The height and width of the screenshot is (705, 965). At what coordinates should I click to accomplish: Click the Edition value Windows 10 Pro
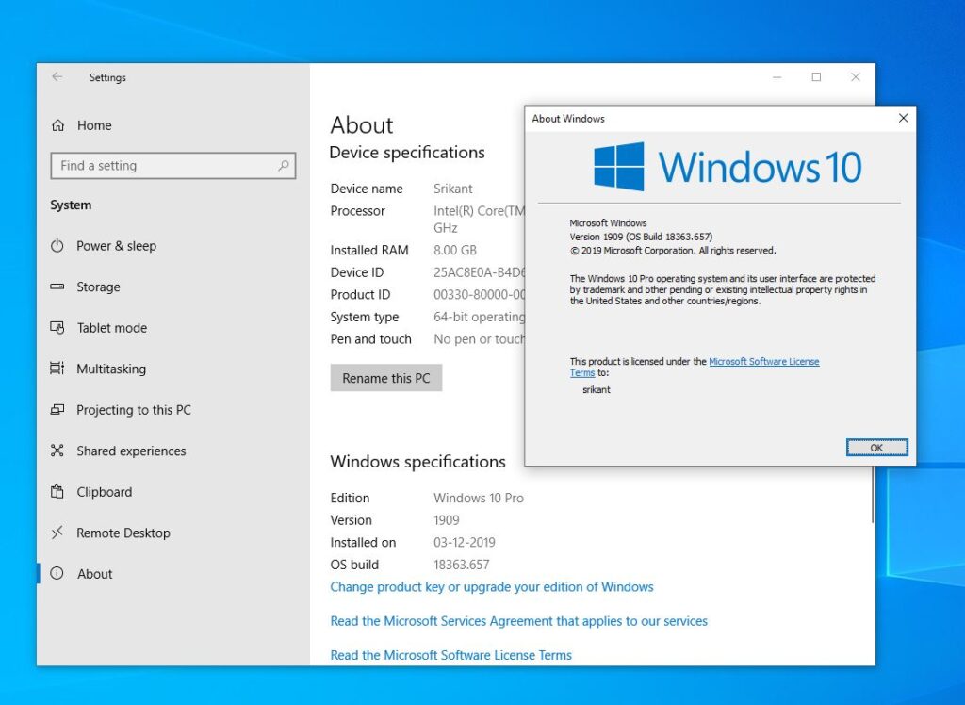click(x=478, y=498)
